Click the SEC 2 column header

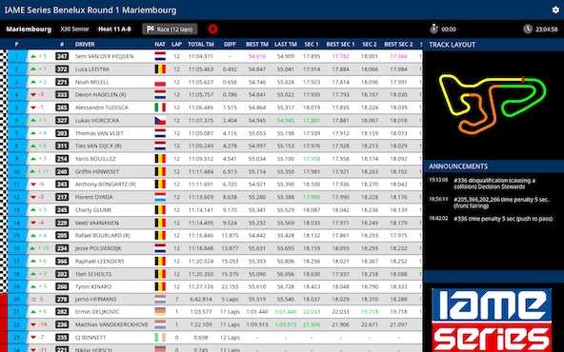(370, 44)
